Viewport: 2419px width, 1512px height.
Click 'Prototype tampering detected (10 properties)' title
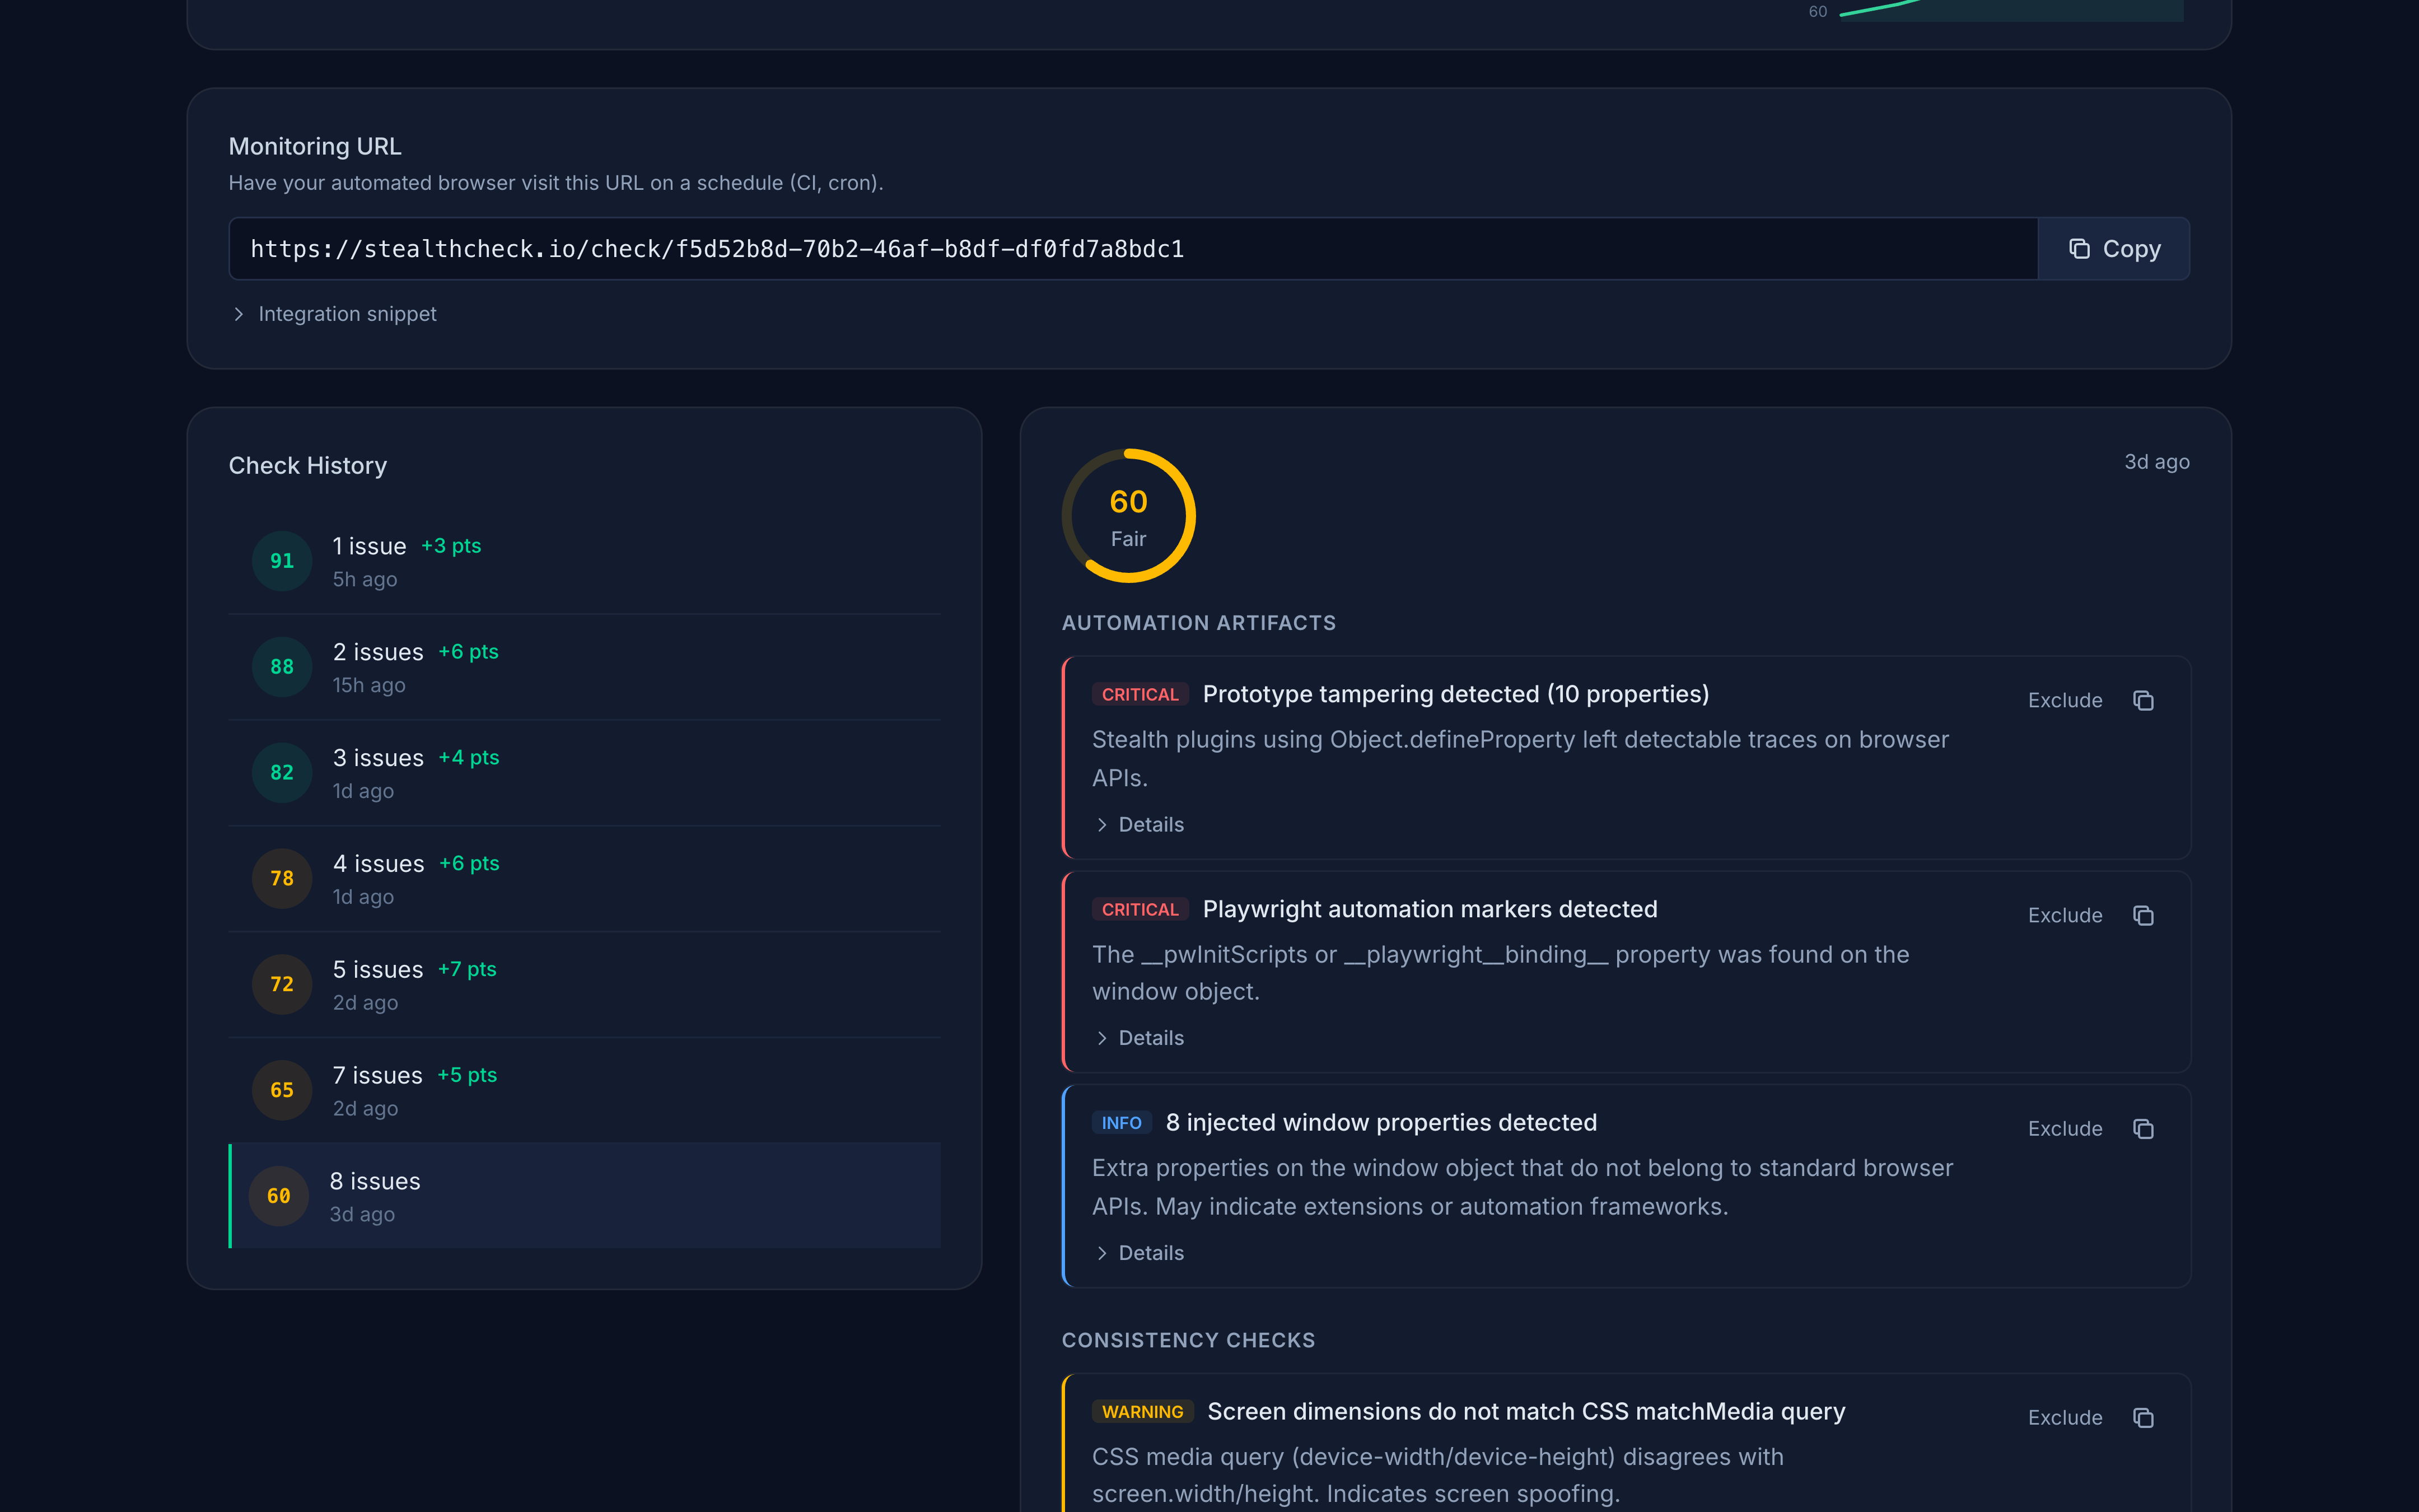(1455, 694)
